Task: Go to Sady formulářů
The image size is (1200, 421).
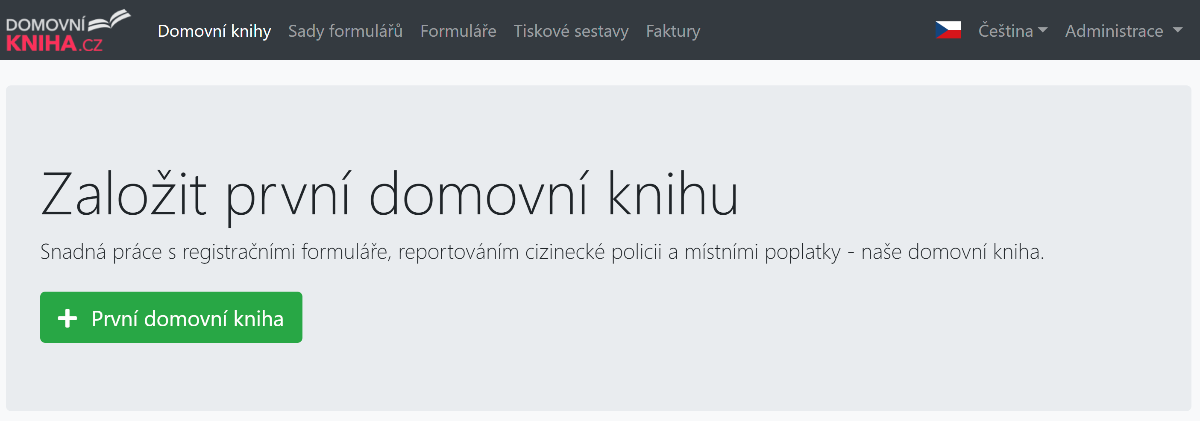Action: [x=345, y=31]
